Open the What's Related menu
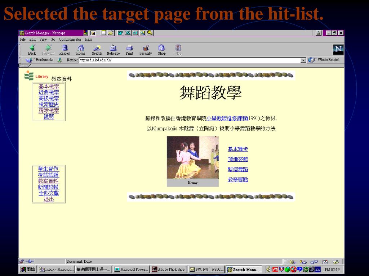 coord(324,60)
